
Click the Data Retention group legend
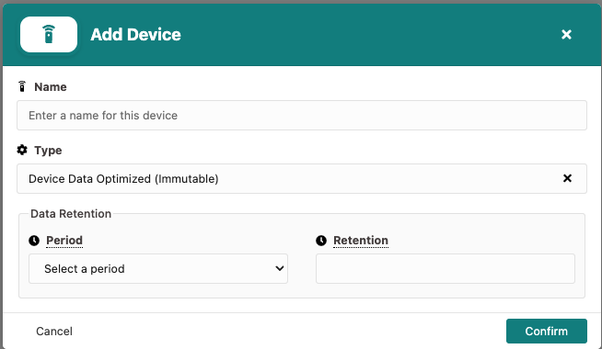71,214
